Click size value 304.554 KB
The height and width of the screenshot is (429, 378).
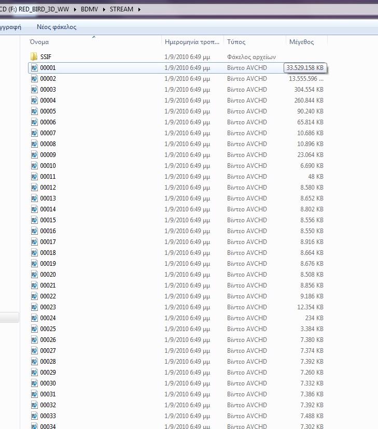pyautogui.click(x=309, y=90)
